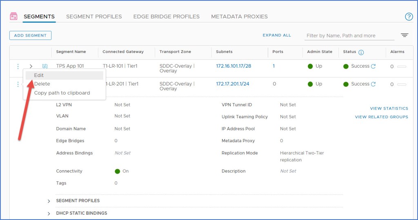Refresh status for TPS App 101
The height and width of the screenshot is (220, 418).
[373, 66]
